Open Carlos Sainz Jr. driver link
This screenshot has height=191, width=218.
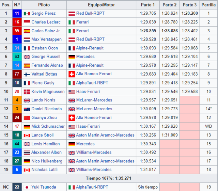click(46, 31)
